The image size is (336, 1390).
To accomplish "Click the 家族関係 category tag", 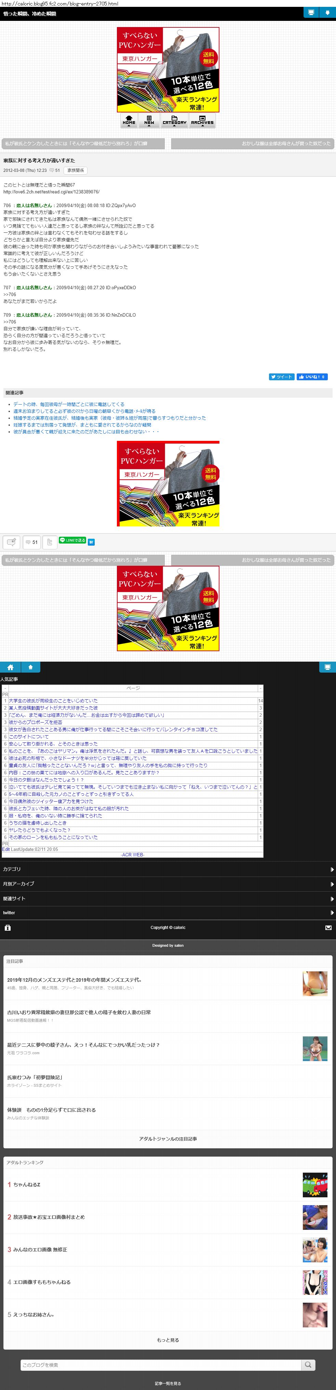I will click(76, 170).
